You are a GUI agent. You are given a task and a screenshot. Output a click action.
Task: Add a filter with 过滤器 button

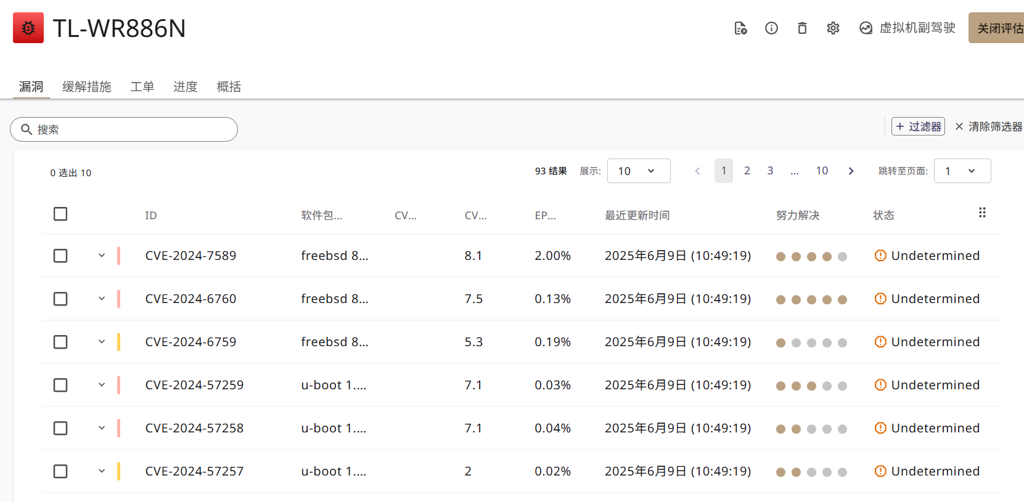click(918, 126)
